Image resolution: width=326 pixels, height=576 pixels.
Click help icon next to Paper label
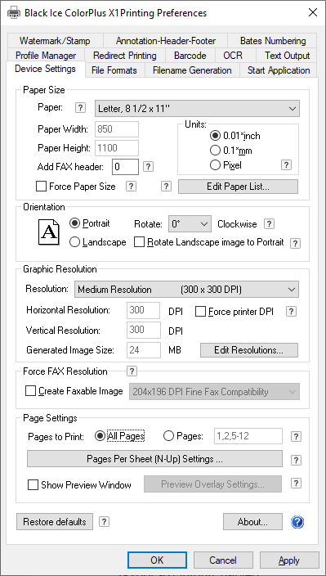(x=81, y=108)
